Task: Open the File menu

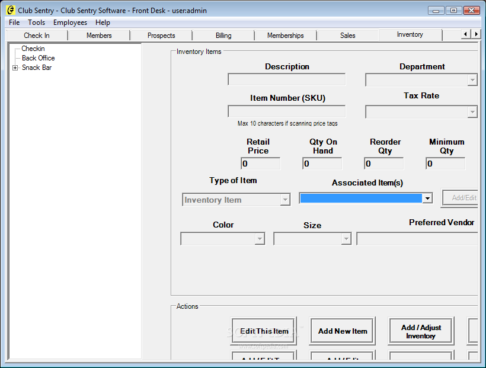Action: tap(14, 23)
